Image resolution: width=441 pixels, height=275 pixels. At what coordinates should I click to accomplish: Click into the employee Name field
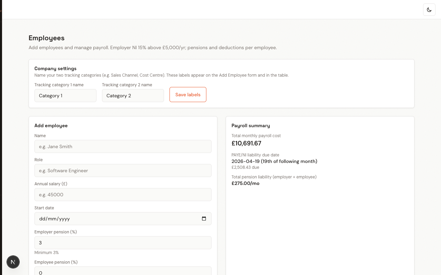point(123,146)
